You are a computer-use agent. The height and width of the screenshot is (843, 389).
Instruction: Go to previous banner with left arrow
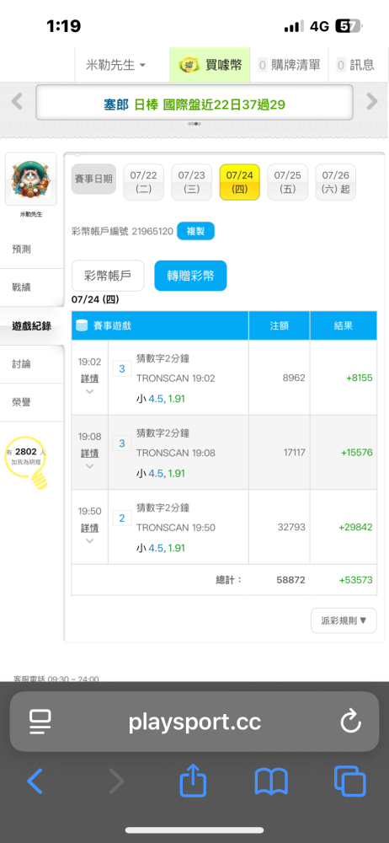[17, 102]
